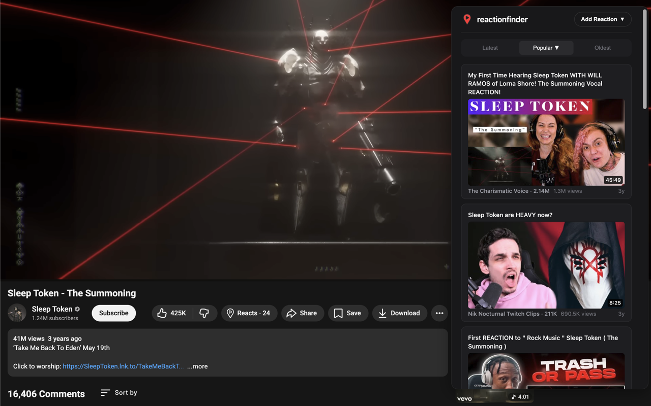This screenshot has height=406, width=651.
Task: Save the video to a playlist
Action: point(348,313)
